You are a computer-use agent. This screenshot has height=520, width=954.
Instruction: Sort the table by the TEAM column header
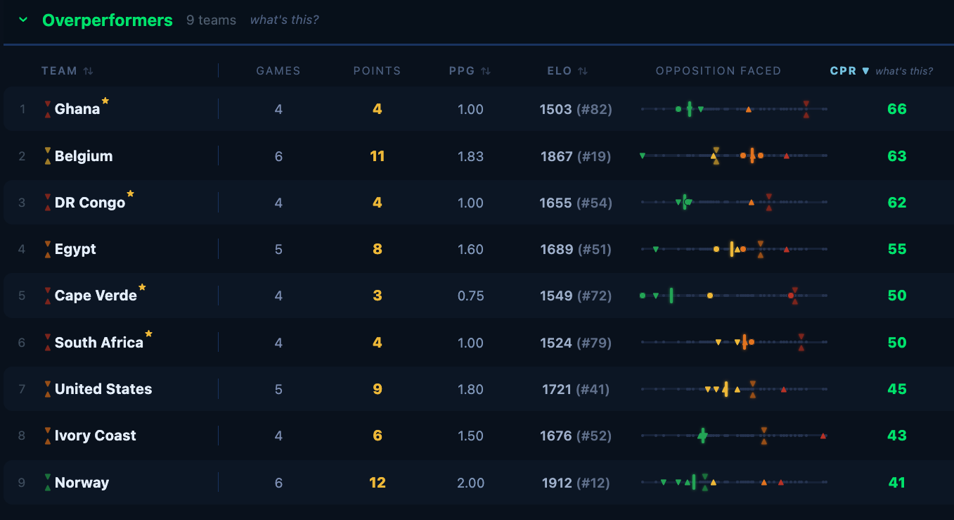[x=59, y=71]
